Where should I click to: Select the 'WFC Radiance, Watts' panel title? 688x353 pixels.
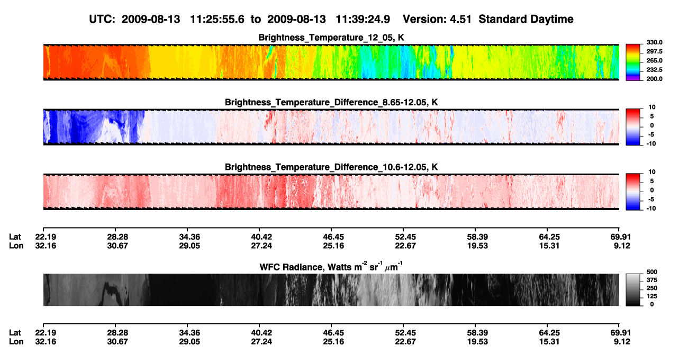pos(331,266)
